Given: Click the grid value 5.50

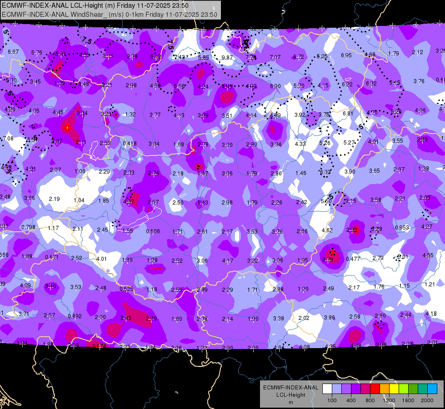Looking at the screenshot, I should [326, 201].
